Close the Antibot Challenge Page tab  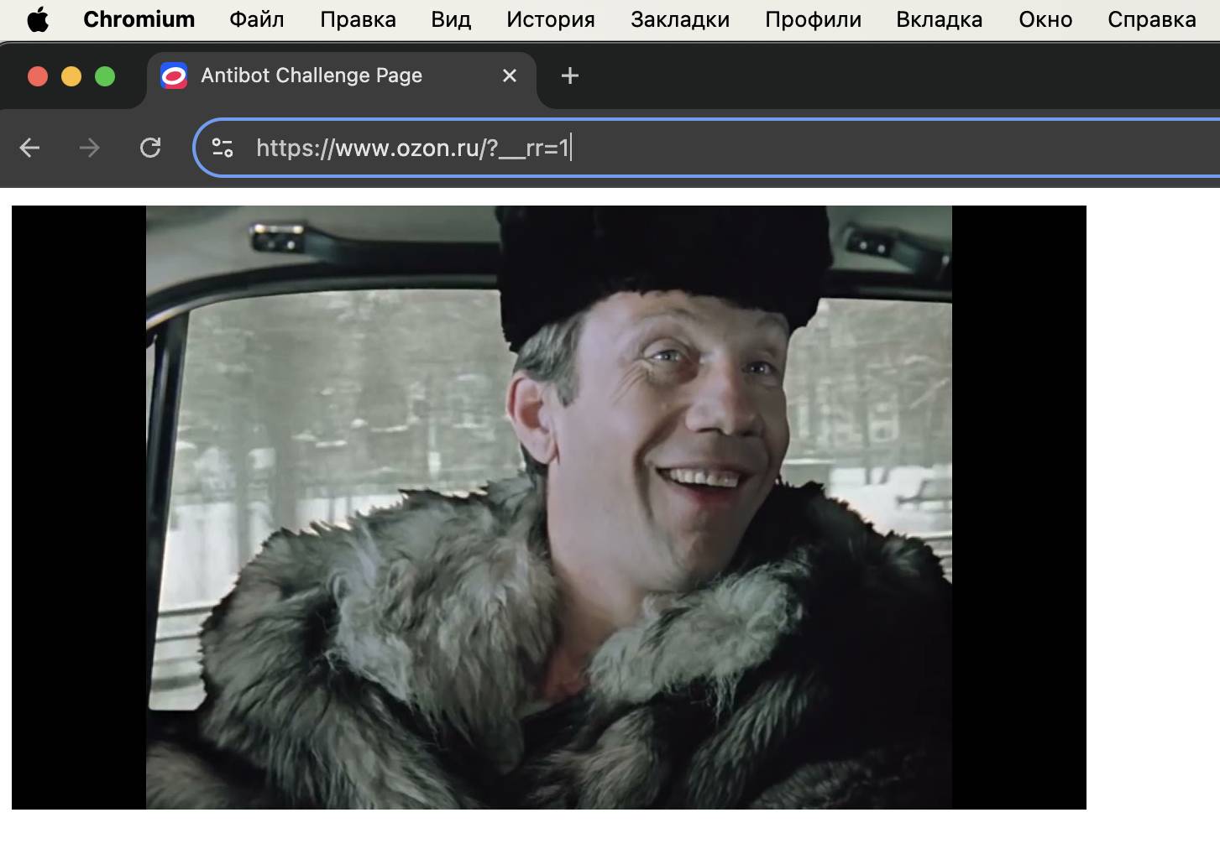pos(510,76)
